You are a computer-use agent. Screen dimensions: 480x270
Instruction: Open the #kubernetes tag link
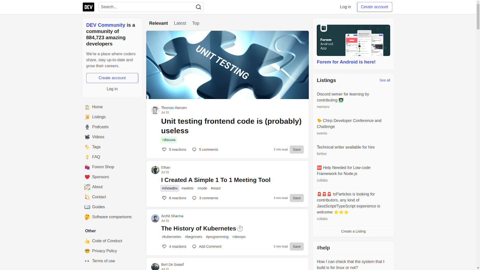pyautogui.click(x=171, y=237)
